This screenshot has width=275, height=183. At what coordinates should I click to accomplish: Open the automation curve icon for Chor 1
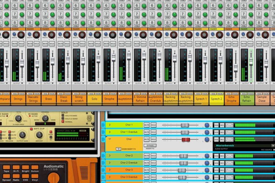(229, 125)
